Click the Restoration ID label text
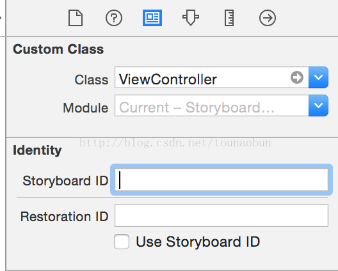Viewport: 338px width, 271px height. pyautogui.click(x=64, y=216)
